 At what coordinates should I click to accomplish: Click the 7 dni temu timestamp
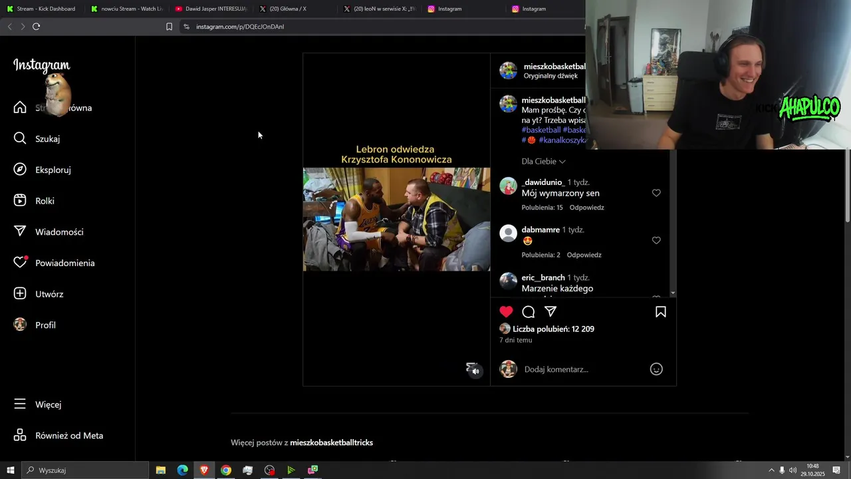(516, 340)
